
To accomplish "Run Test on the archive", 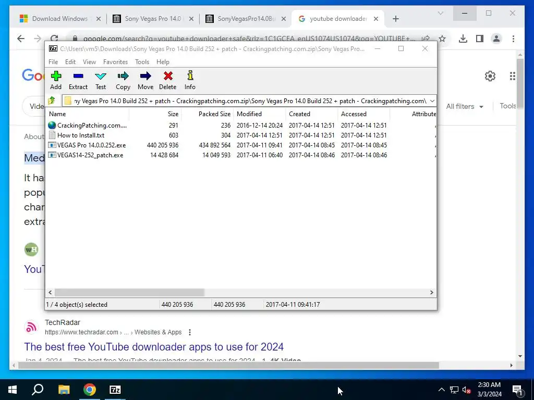I will 101,80.
